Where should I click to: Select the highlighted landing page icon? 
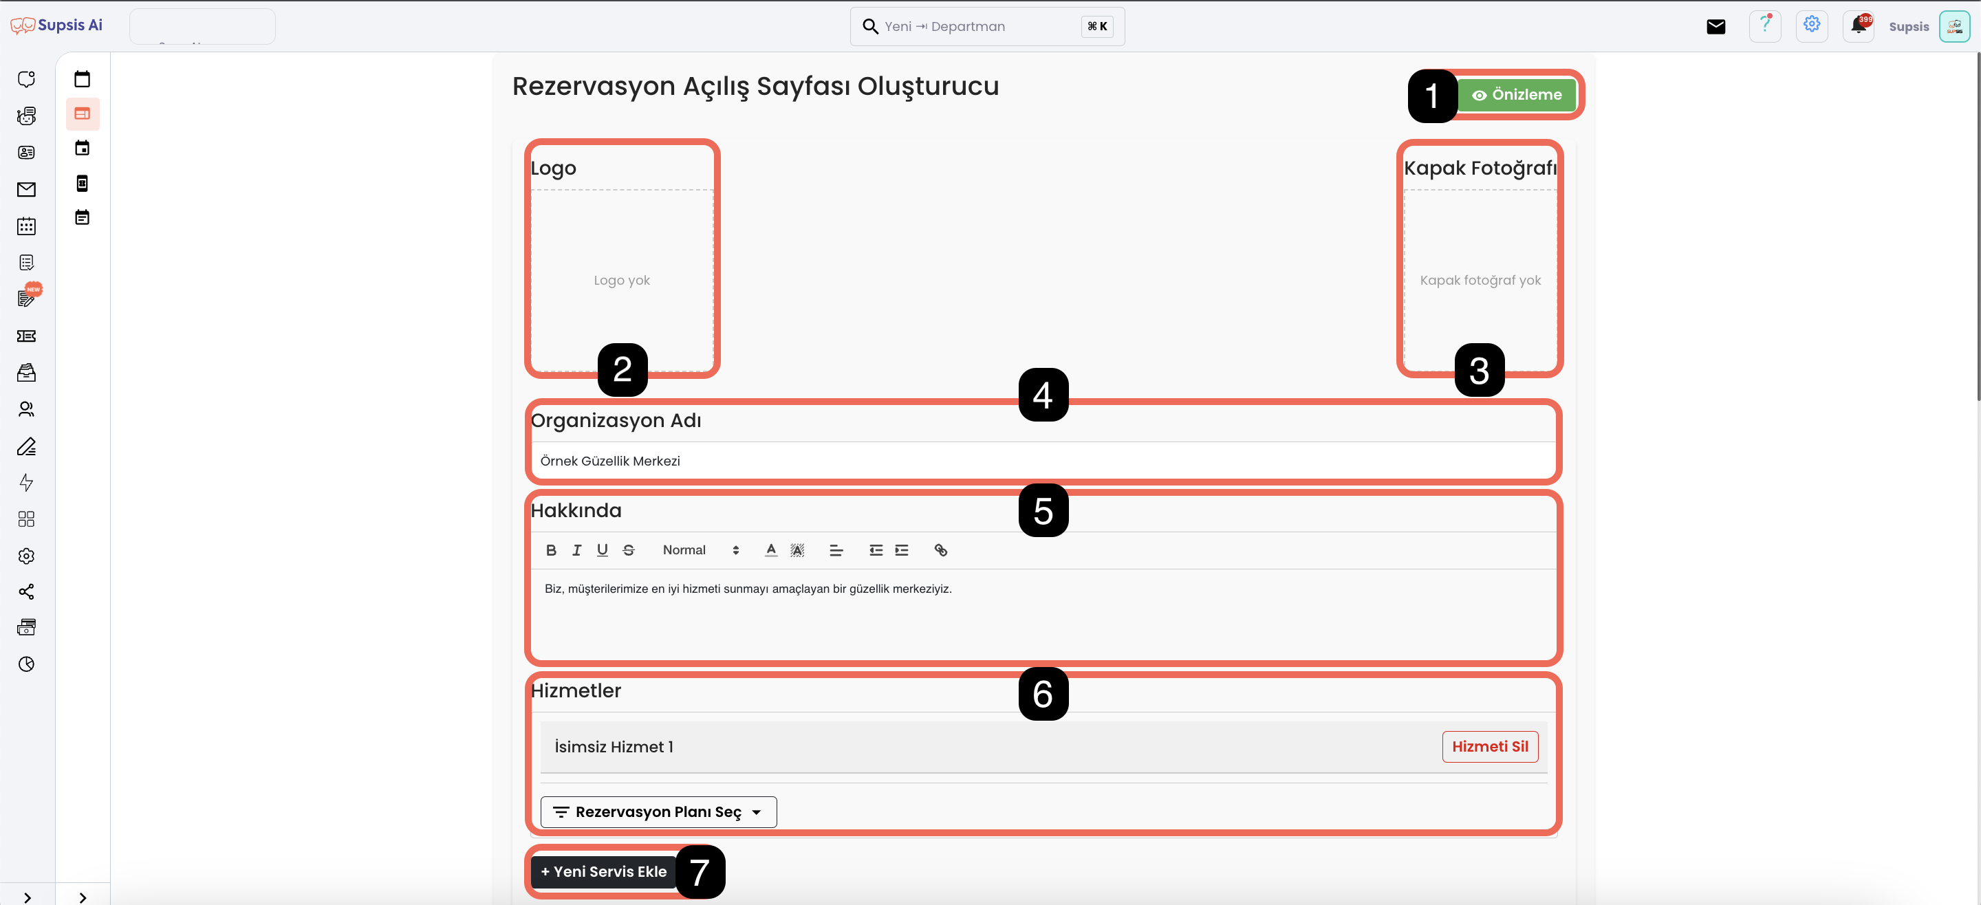click(83, 113)
